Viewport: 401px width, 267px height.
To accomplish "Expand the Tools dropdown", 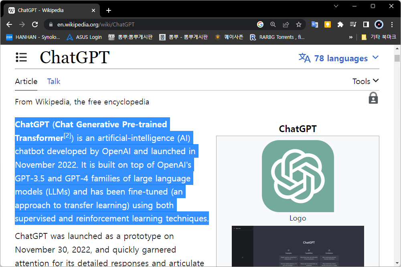I will click(365, 81).
